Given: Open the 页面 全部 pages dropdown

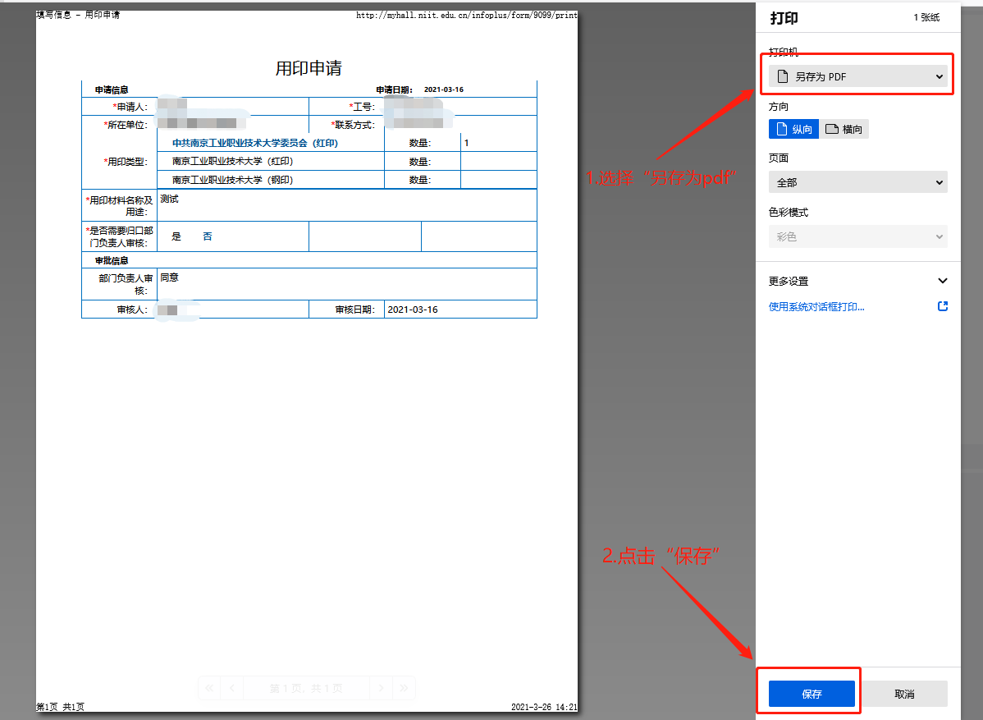Looking at the screenshot, I should [857, 182].
